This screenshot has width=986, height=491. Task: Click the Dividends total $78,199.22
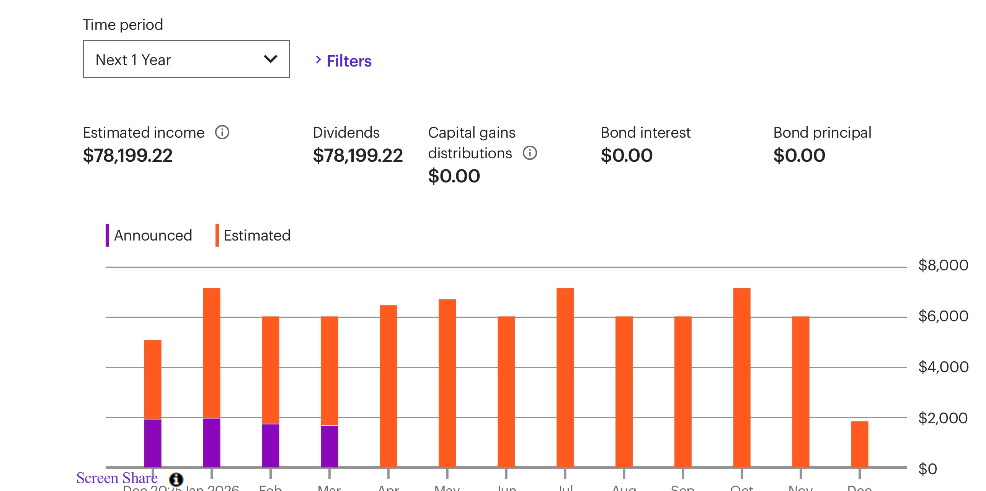(358, 155)
